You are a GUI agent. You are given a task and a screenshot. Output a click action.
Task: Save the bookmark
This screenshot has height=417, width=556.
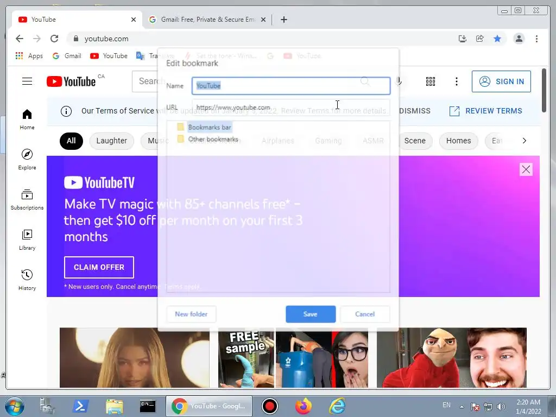(x=311, y=314)
